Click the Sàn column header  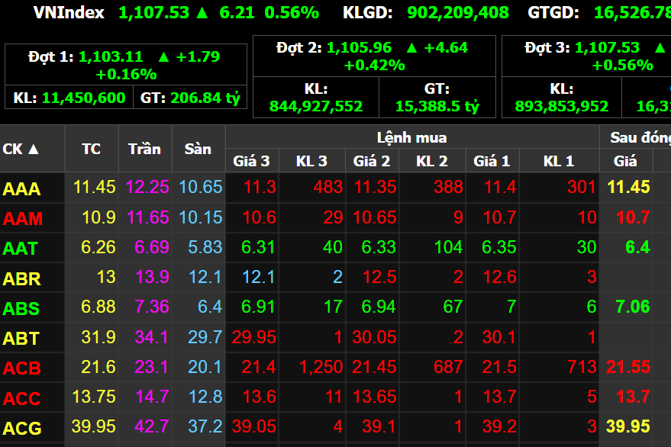tap(198, 149)
